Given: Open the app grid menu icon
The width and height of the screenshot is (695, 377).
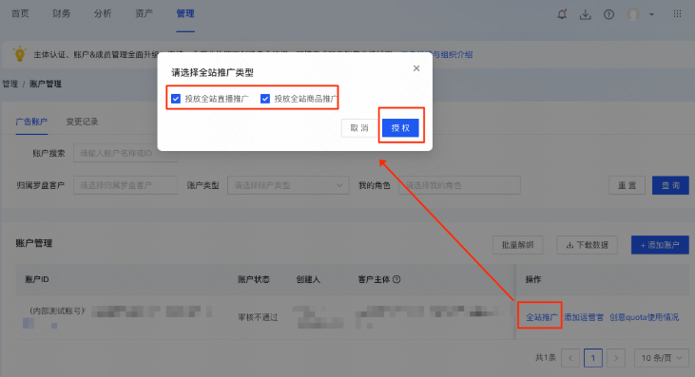Looking at the screenshot, I should pos(677,13).
